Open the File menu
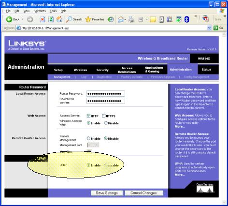This screenshot has height=206, width=228. tap(8, 11)
